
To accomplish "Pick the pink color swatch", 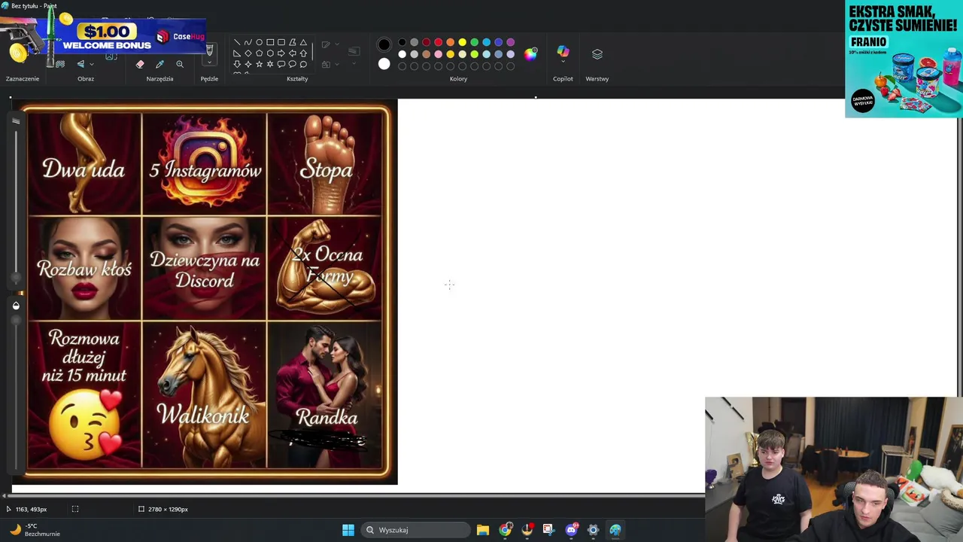I will (438, 54).
